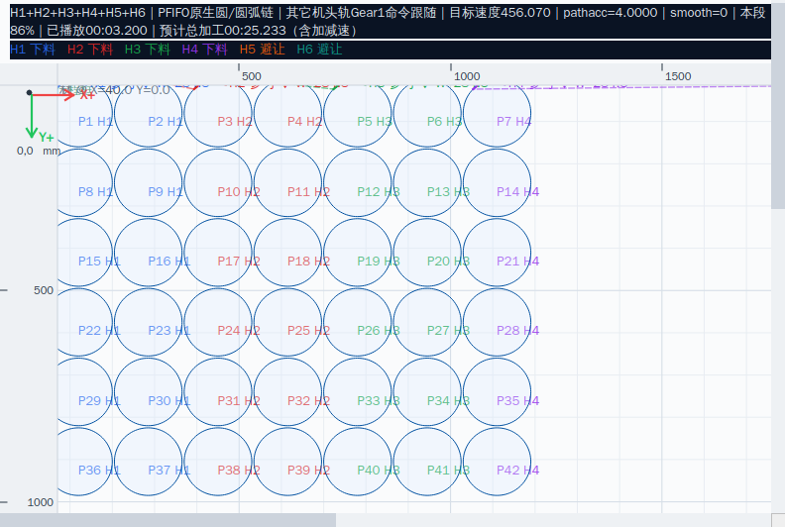785x527 pixels.
Task: Select circle part P14 H4
Action: (498, 182)
